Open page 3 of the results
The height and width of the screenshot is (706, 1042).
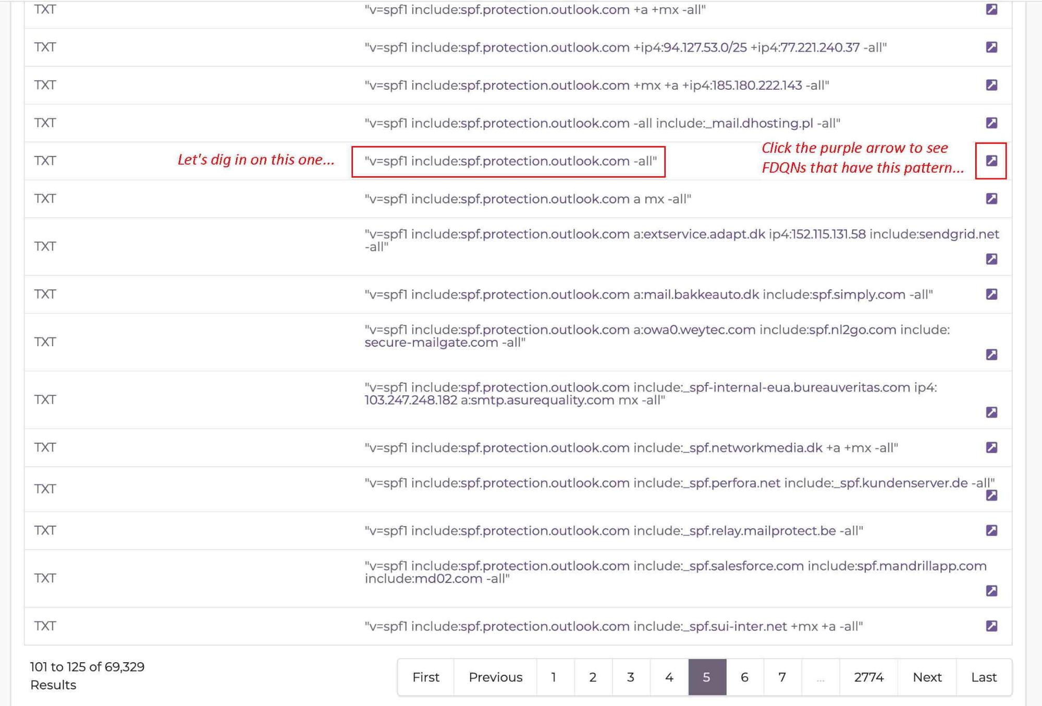[x=630, y=677]
